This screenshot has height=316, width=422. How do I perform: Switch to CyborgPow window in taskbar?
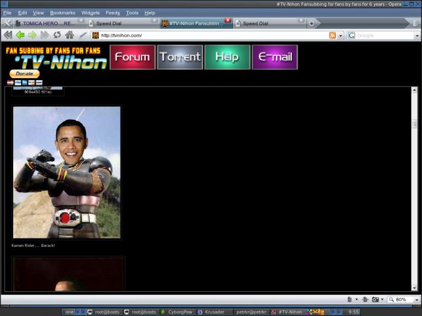[x=177, y=312]
